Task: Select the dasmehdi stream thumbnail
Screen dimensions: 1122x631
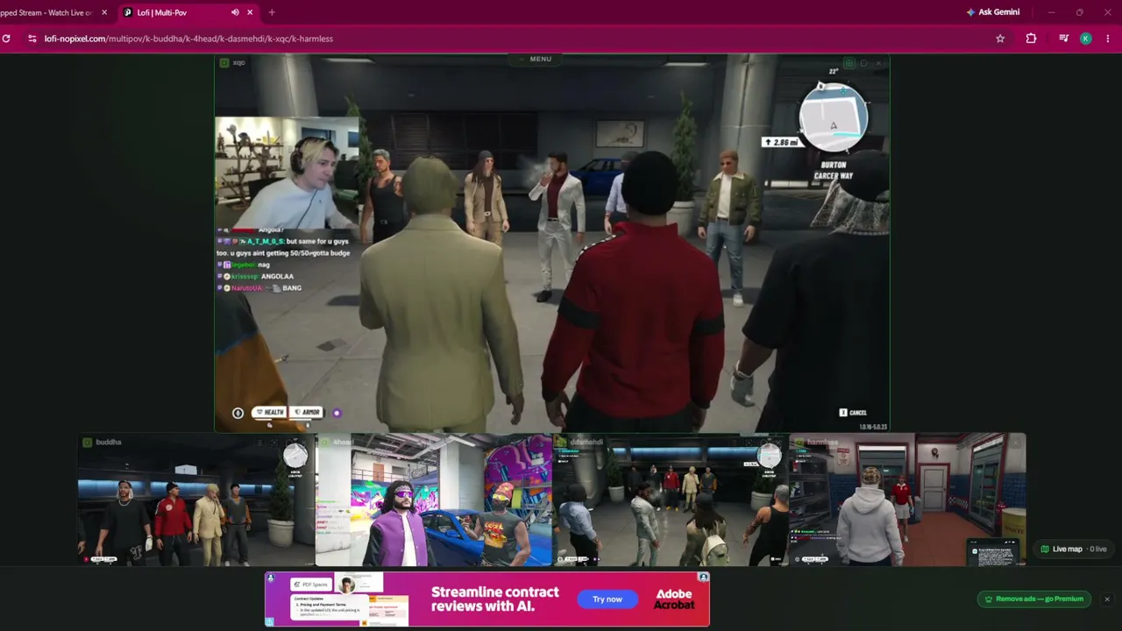Action: [x=671, y=500]
